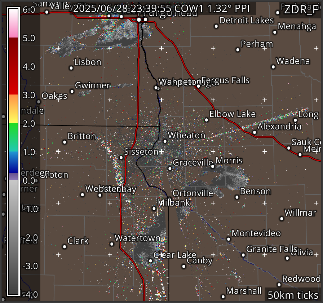Click the Sisseton city marker dot
This screenshot has height=303, width=323.
(121, 157)
